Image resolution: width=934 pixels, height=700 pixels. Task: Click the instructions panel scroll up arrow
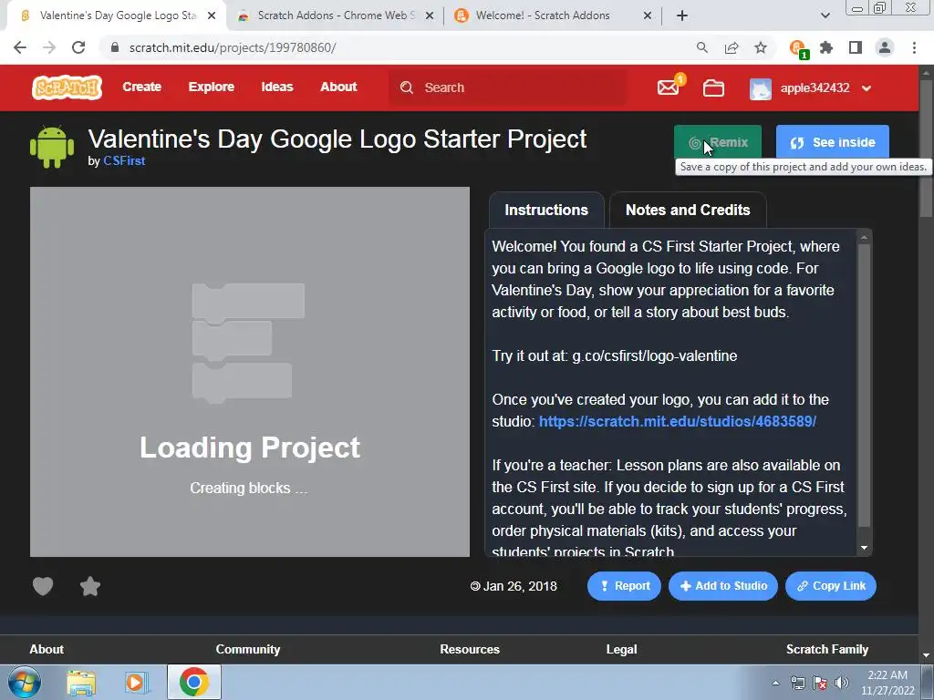[865, 238]
